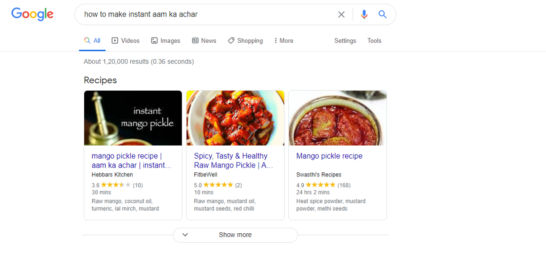Viewport: 546px width, 253px height.
Task: Click inside the search query field
Action: [x=206, y=15]
